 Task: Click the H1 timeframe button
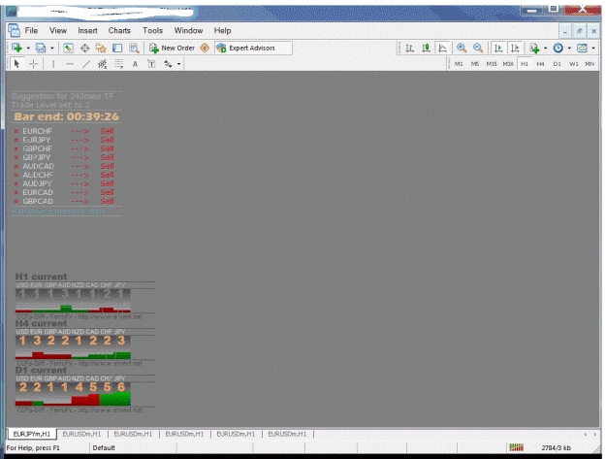(x=524, y=64)
